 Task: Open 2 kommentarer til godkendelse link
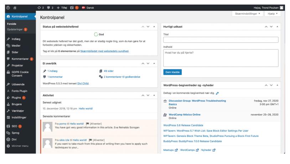pos(122,77)
